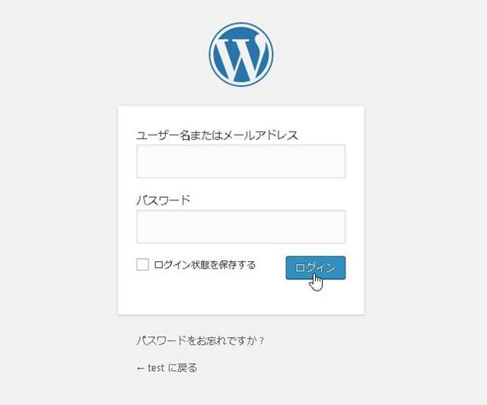Click the パスワード label above the field

pos(163,200)
